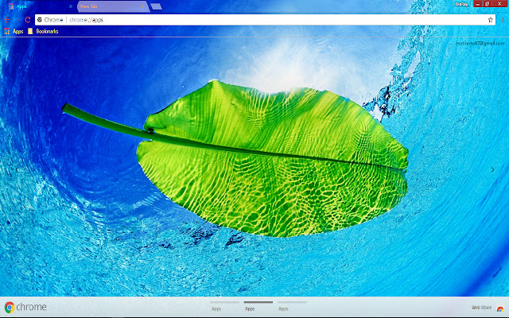Select the first Apps page in the bottom bar
This screenshot has height=318, width=509.
[224, 306]
